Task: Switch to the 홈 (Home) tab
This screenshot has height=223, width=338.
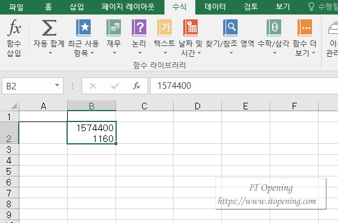Action: point(48,7)
